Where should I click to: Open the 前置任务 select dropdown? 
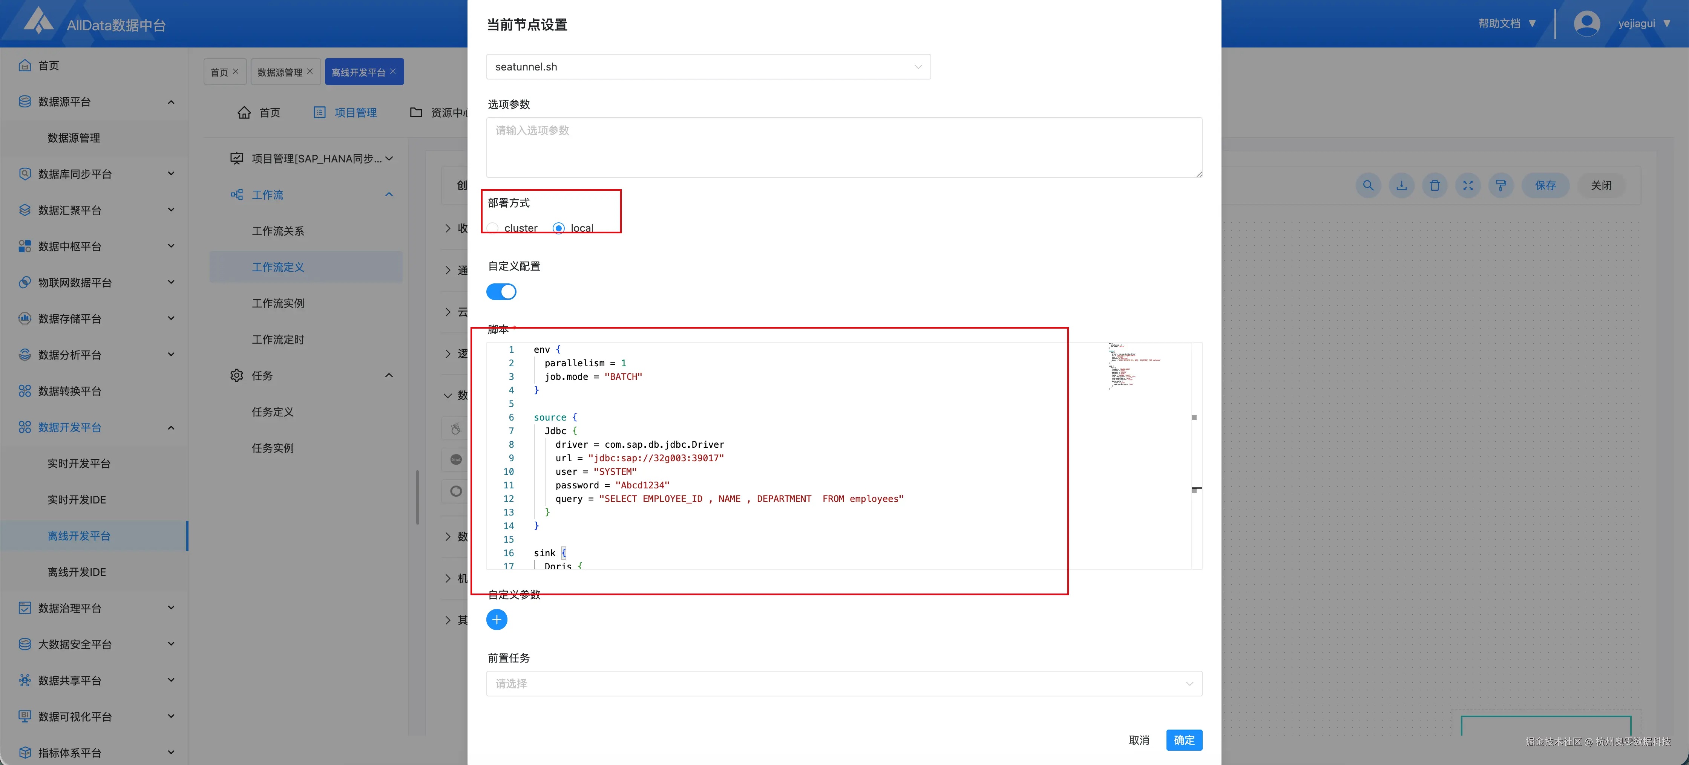(844, 684)
